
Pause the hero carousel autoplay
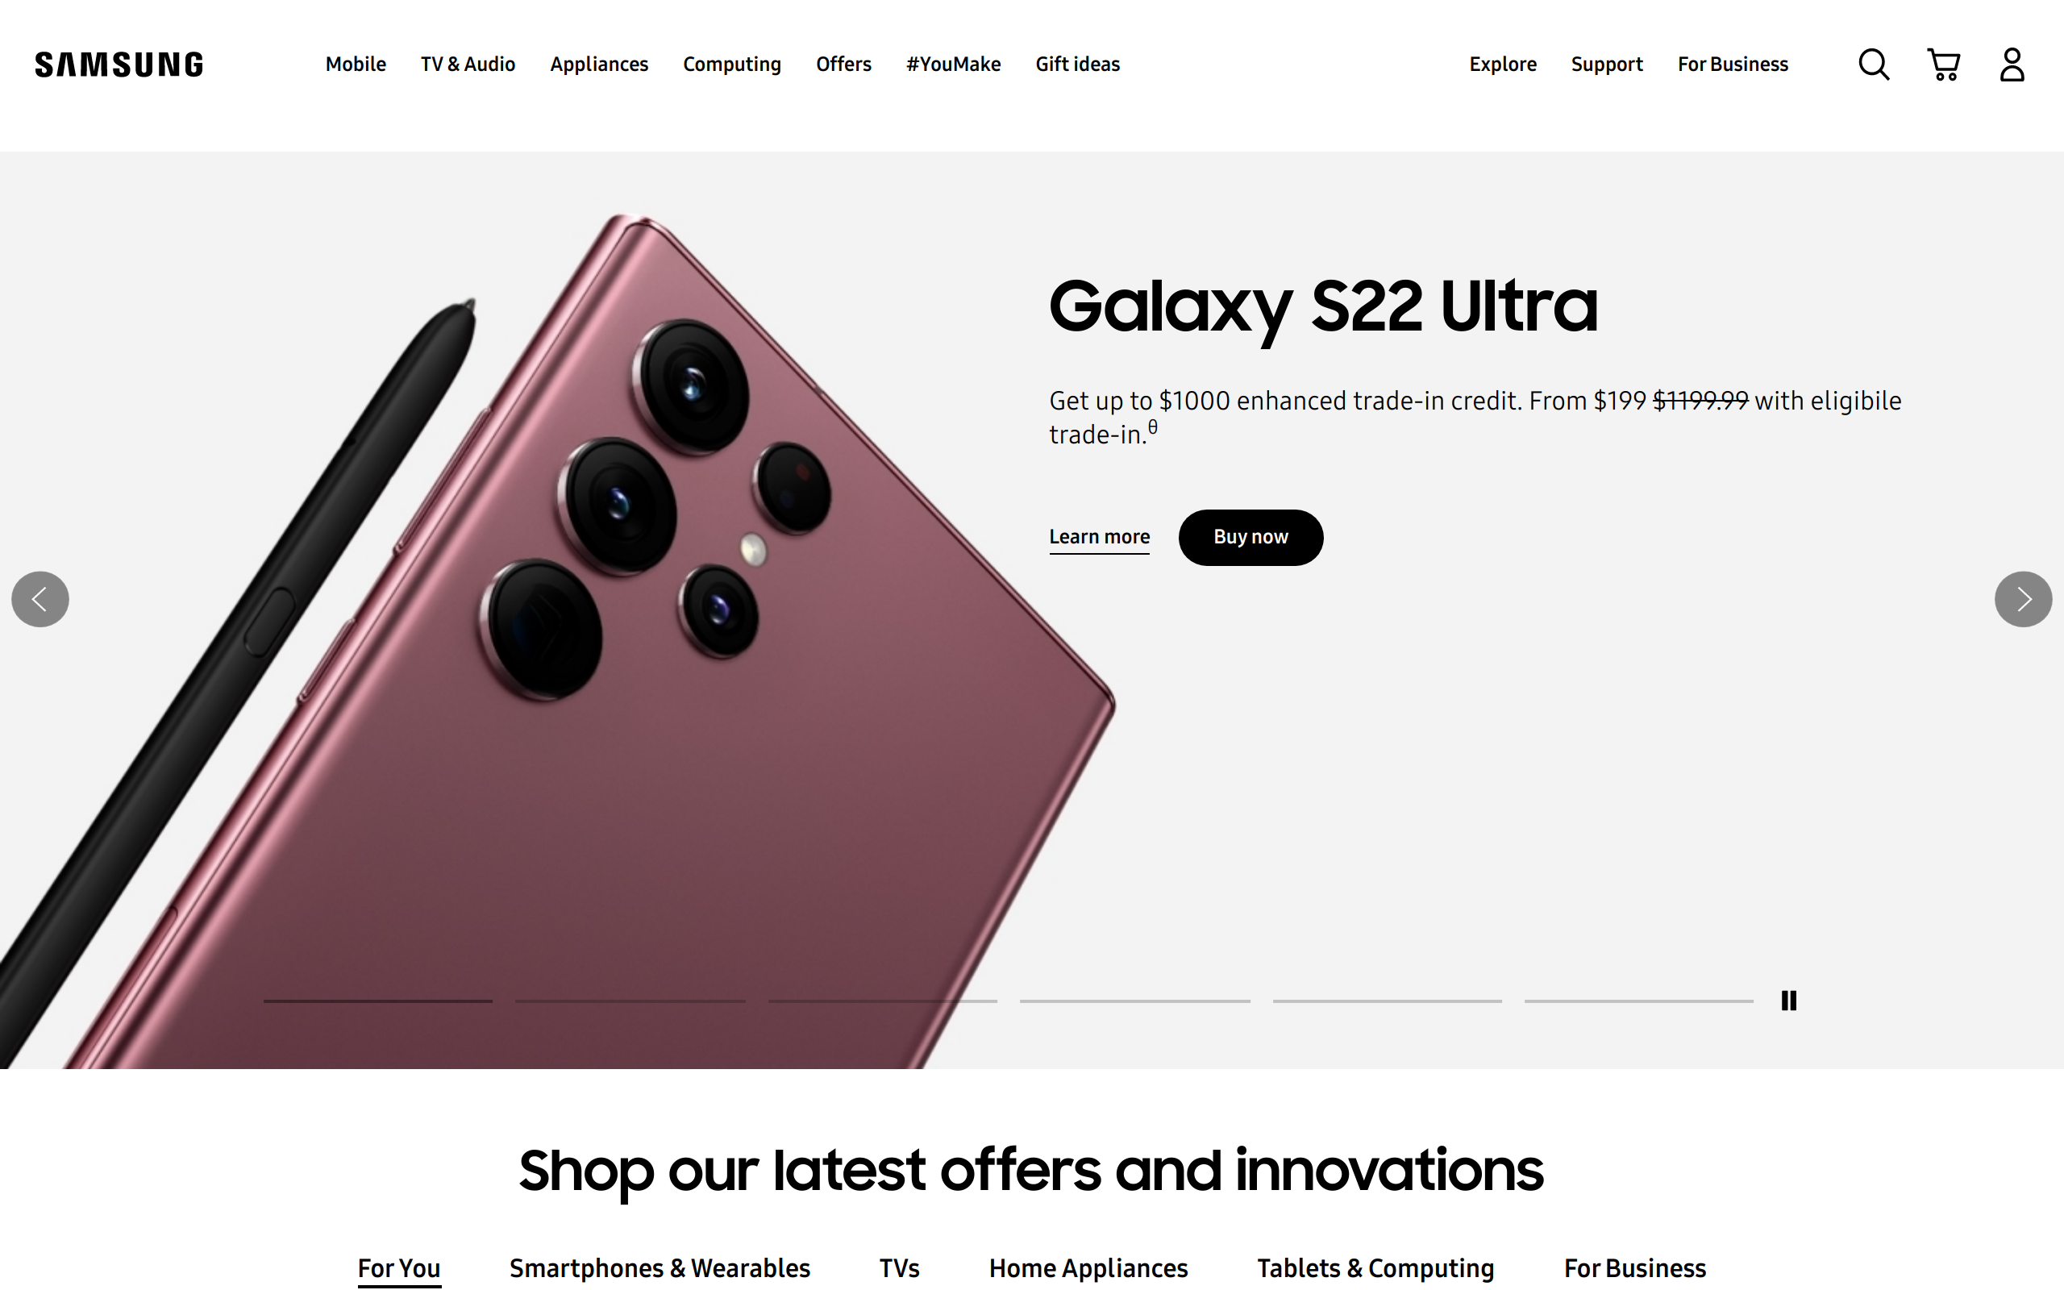pyautogui.click(x=1788, y=1001)
